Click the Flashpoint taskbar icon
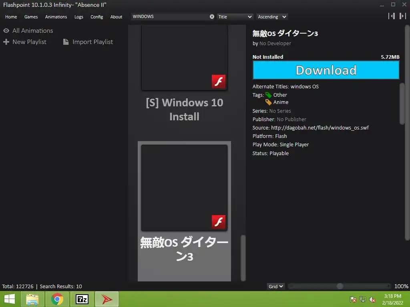 (107, 299)
